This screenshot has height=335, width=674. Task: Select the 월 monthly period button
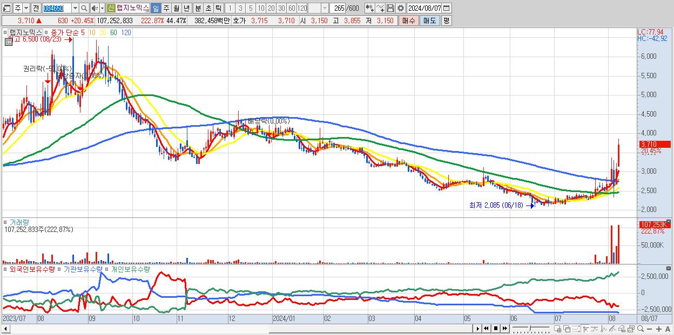[177, 8]
